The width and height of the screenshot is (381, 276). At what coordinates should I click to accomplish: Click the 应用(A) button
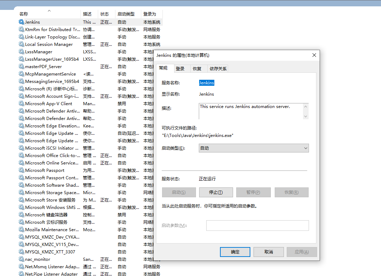(x=302, y=252)
